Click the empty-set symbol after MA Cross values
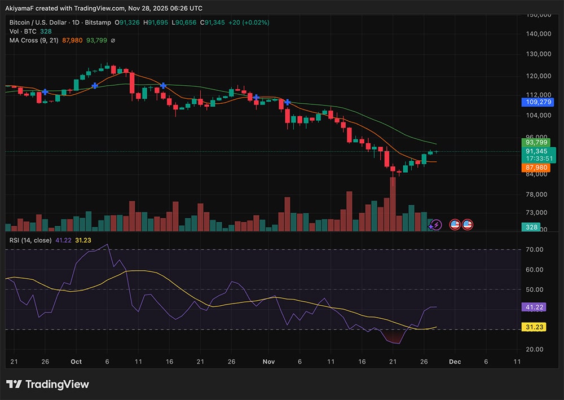The image size is (564, 400). [x=113, y=41]
